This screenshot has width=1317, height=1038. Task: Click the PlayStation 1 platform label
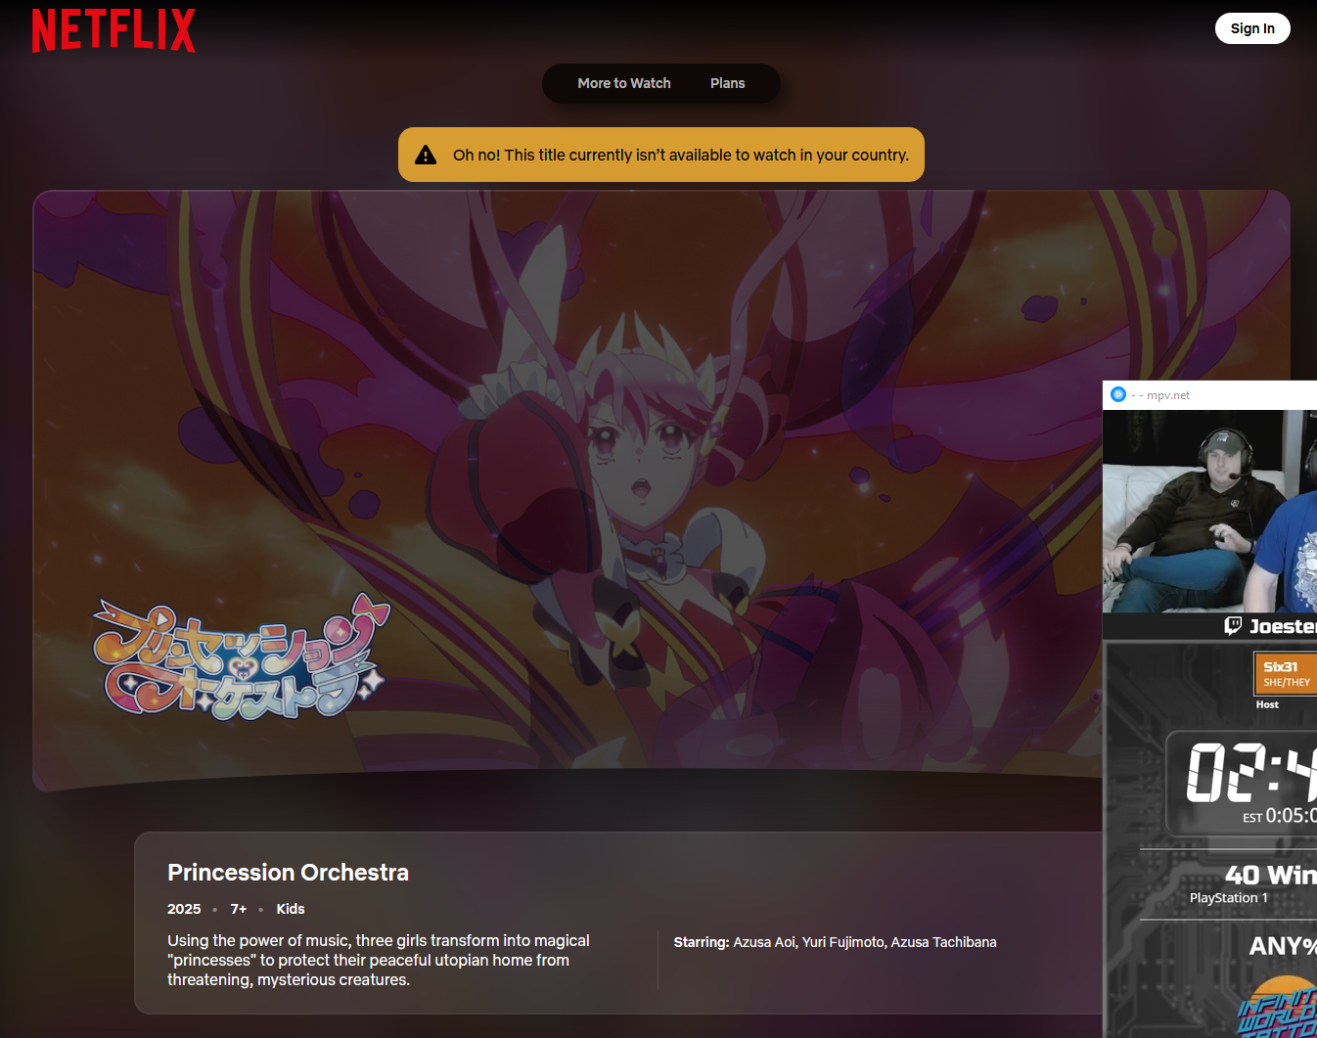pos(1229,898)
